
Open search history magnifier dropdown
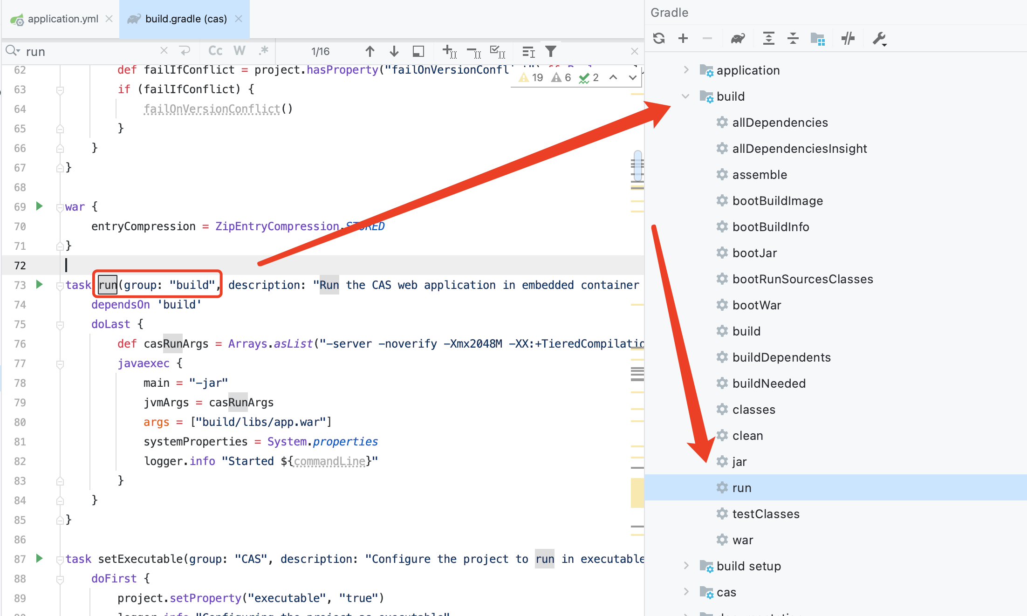13,51
